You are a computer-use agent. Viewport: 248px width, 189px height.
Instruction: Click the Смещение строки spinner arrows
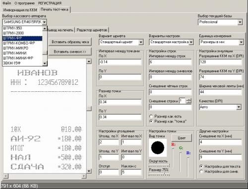click(x=188, y=101)
